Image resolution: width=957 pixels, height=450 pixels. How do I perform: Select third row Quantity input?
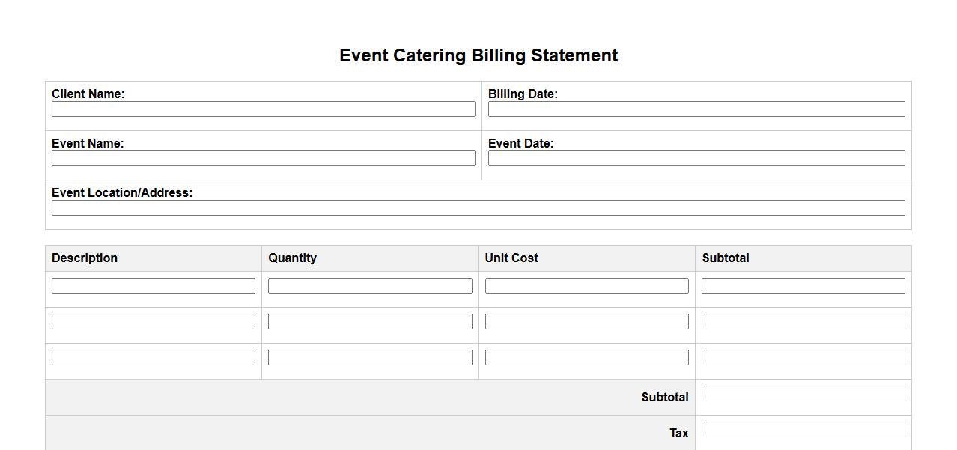pos(370,358)
